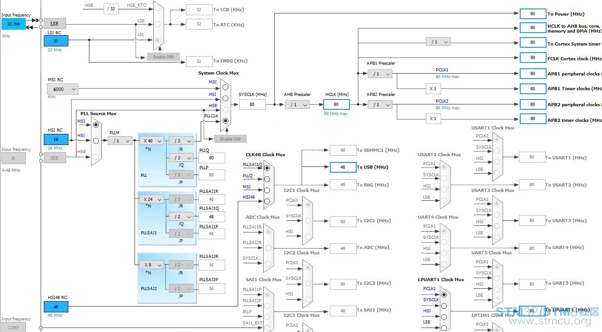Edit the HCLK (MHz) field
Viewport: 602px width, 332px height.
pos(336,104)
